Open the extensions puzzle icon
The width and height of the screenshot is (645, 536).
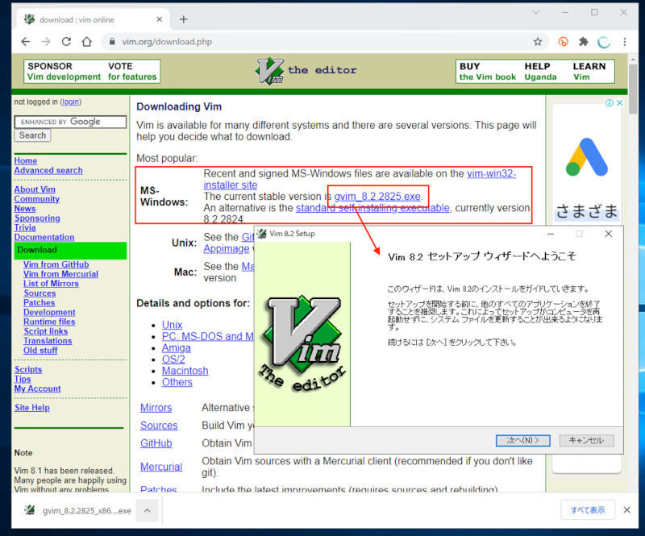click(584, 41)
